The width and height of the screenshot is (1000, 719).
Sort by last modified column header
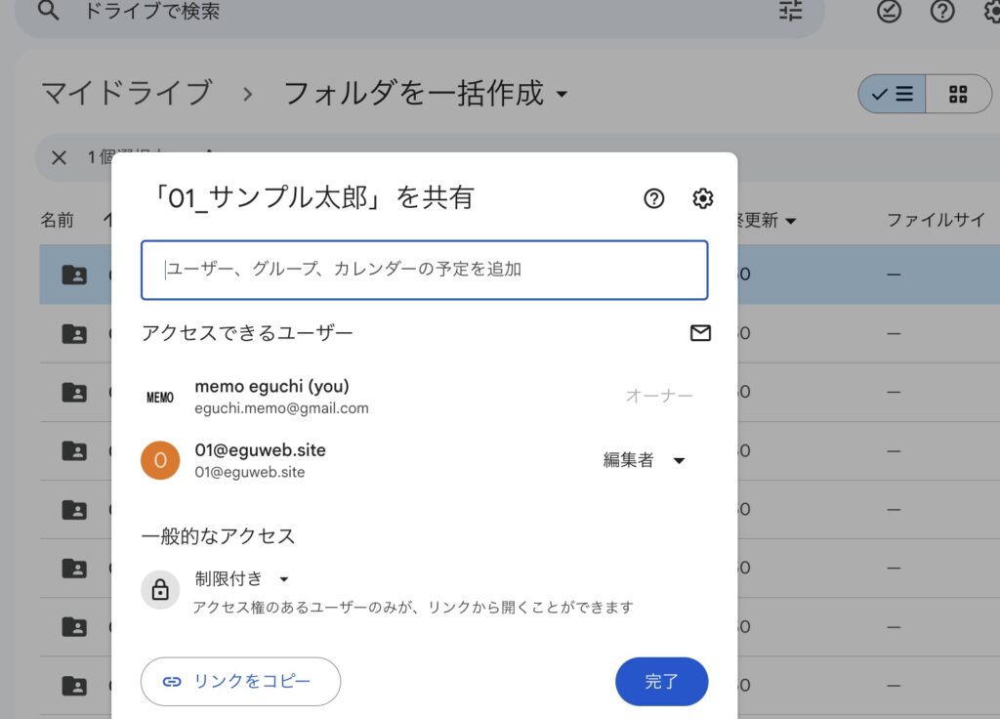click(x=767, y=221)
